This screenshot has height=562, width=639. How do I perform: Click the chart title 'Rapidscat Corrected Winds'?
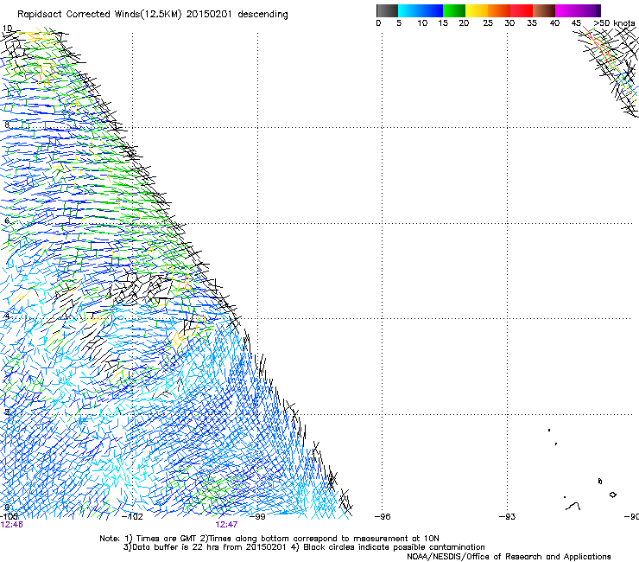(x=79, y=15)
